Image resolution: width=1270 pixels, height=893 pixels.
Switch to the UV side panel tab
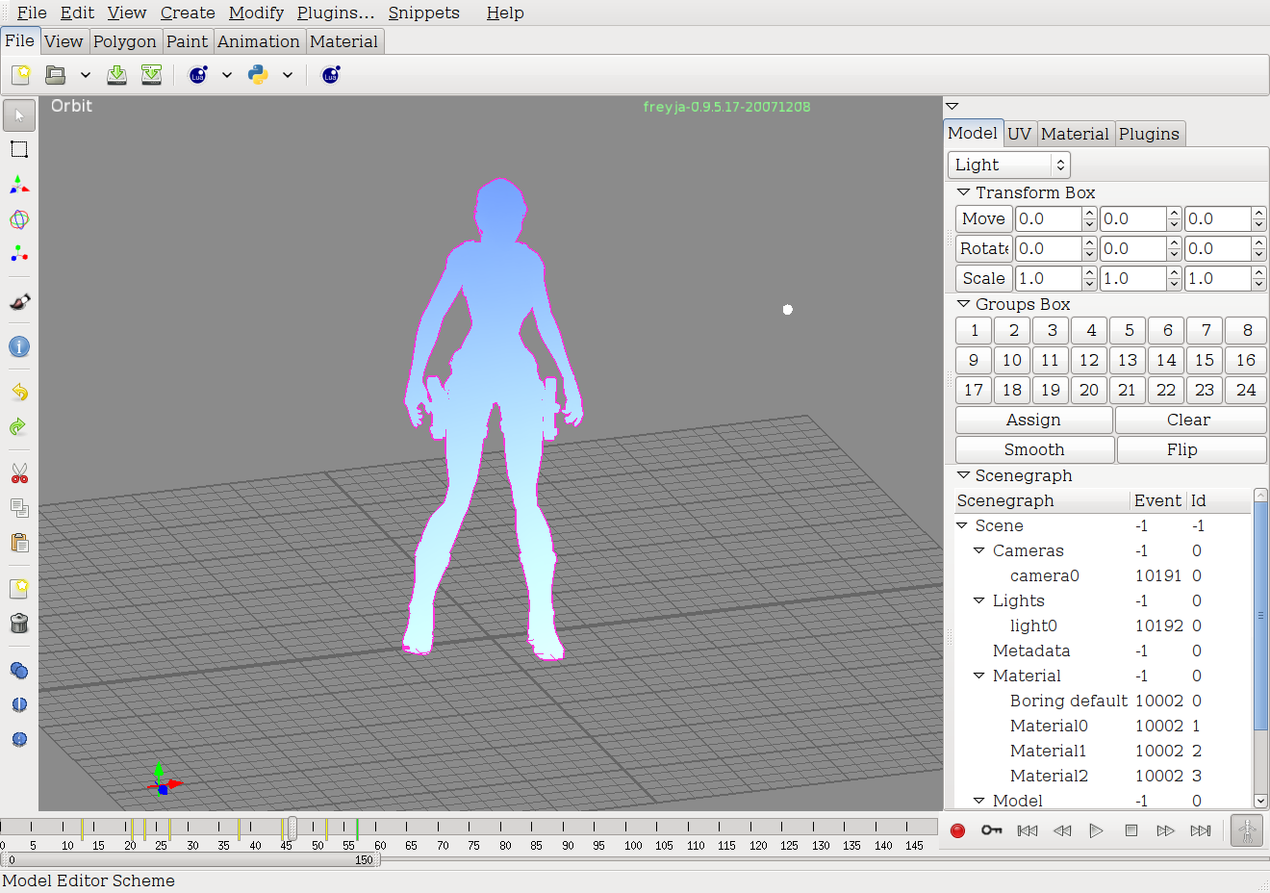click(1020, 134)
